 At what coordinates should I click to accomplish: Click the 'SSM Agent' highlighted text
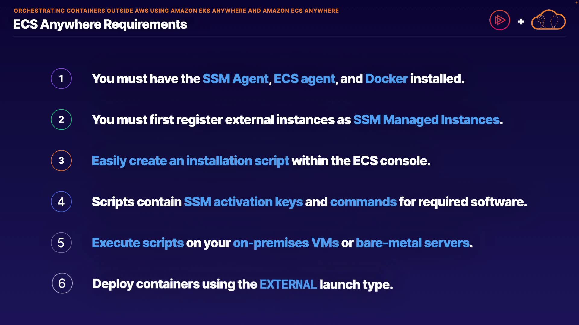point(235,79)
